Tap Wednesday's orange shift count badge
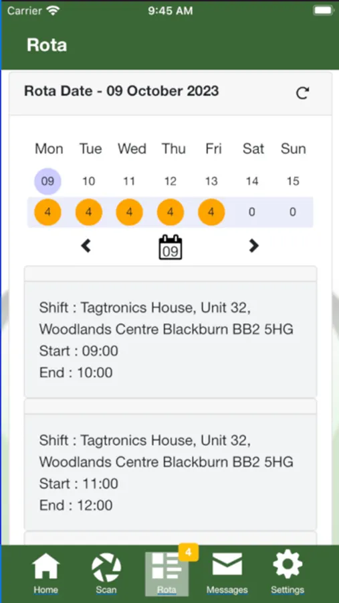 [129, 212]
